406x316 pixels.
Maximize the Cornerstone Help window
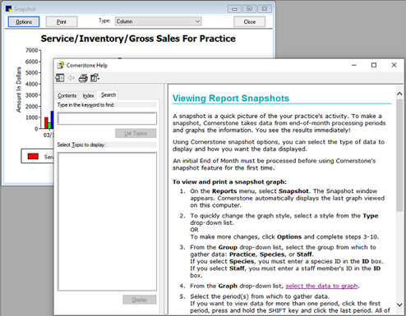(x=374, y=65)
